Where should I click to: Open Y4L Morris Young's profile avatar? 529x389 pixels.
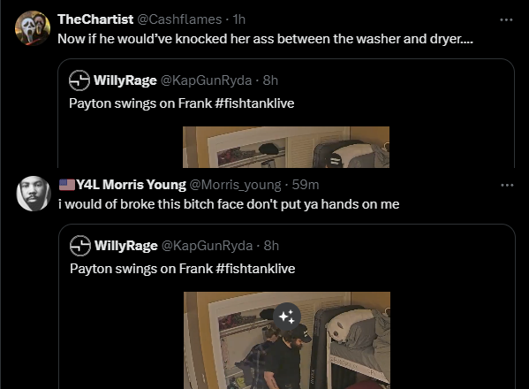tap(34, 194)
